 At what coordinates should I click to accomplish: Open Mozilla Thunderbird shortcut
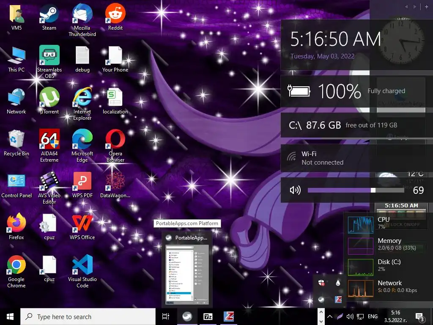click(x=82, y=20)
